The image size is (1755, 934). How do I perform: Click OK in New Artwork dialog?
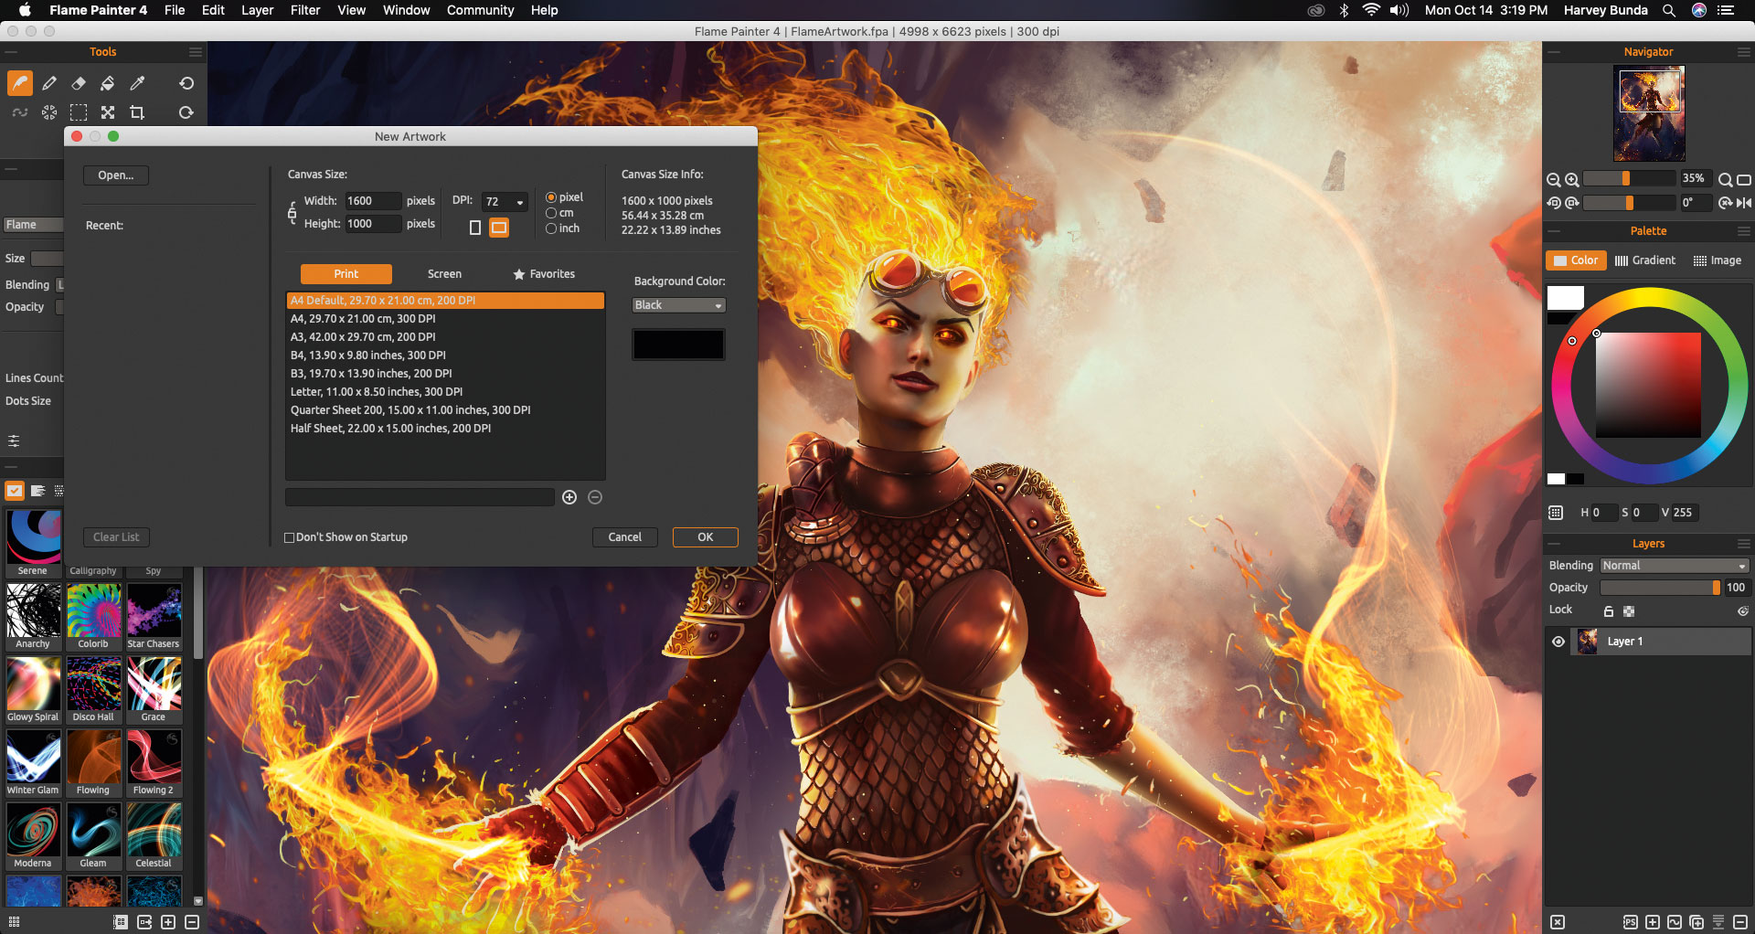coord(706,537)
